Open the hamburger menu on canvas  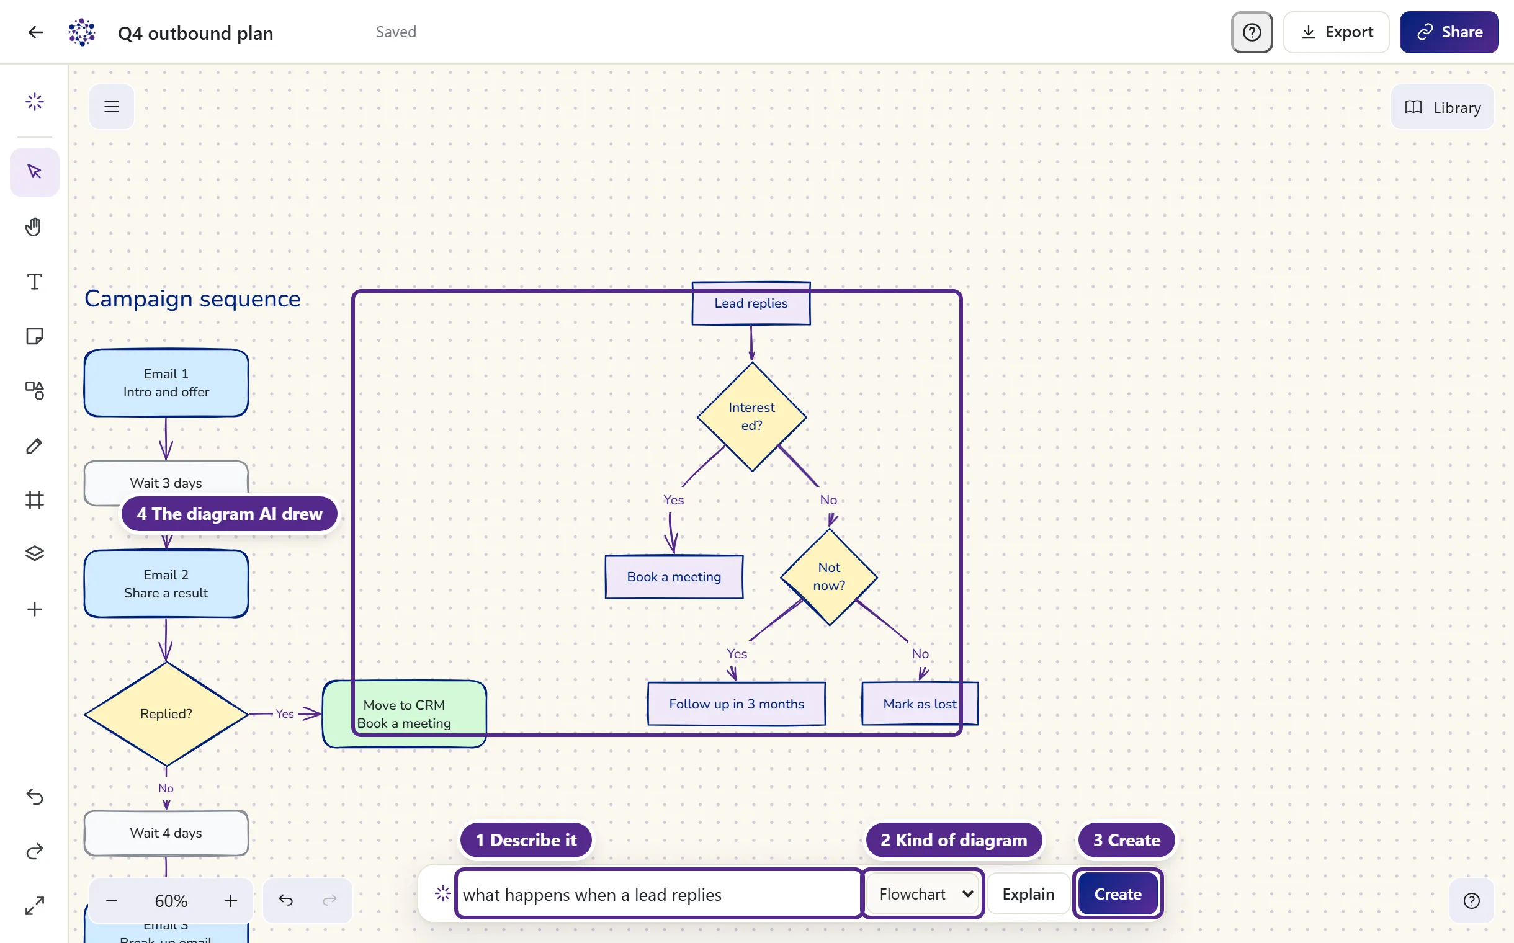112,107
